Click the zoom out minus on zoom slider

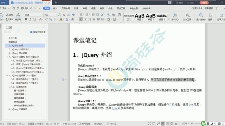(x=192, y=124)
